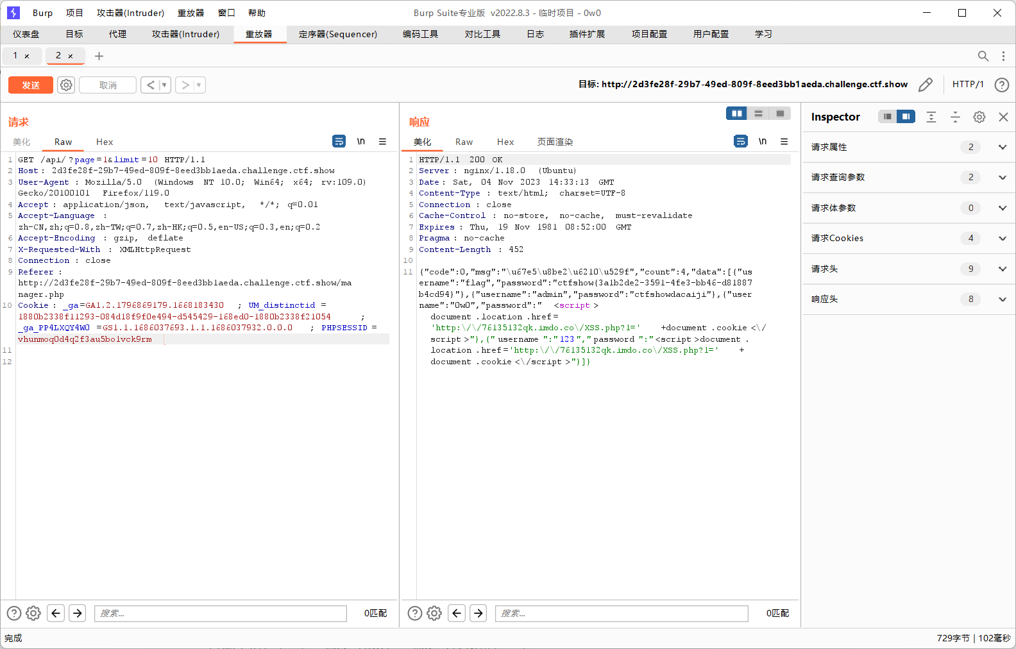The height and width of the screenshot is (649, 1016).
Task: Toggle request word wrap icon
Action: pyautogui.click(x=339, y=141)
